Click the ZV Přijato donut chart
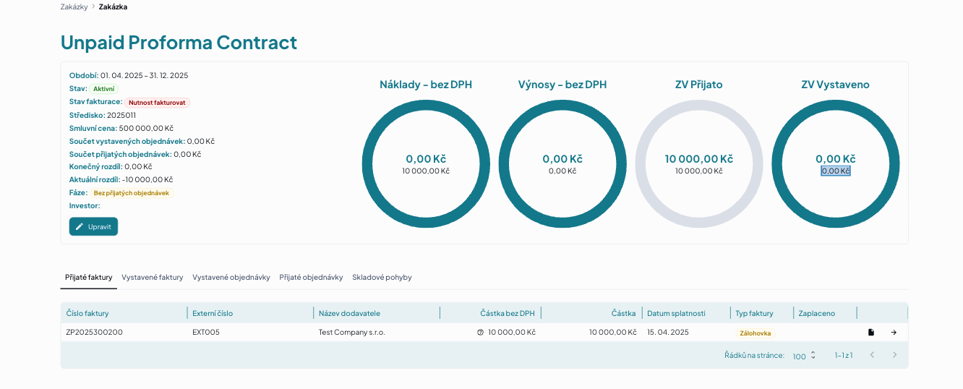963x389 pixels. click(699, 164)
